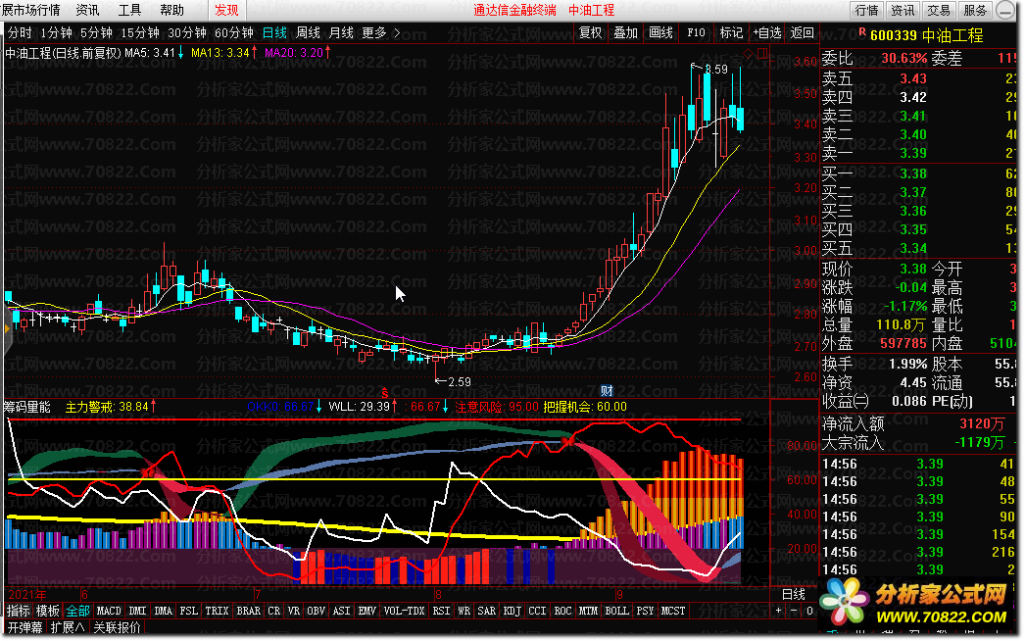Add stock to watchlist with +自选

point(766,32)
